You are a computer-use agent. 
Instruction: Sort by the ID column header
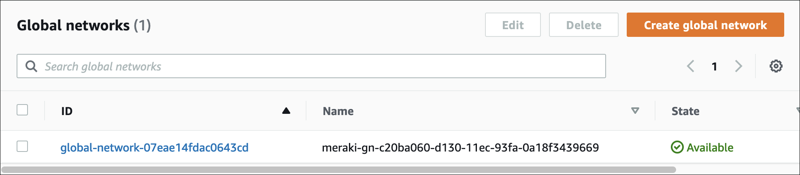pos(67,111)
